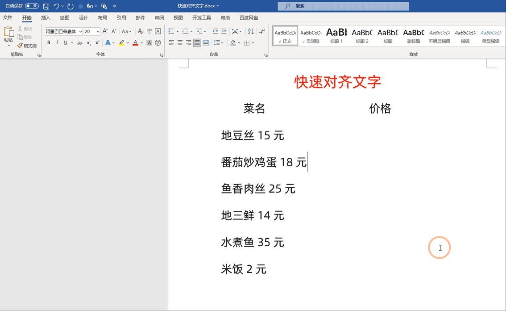
Task: Open the font size dropdown
Action: click(x=98, y=32)
